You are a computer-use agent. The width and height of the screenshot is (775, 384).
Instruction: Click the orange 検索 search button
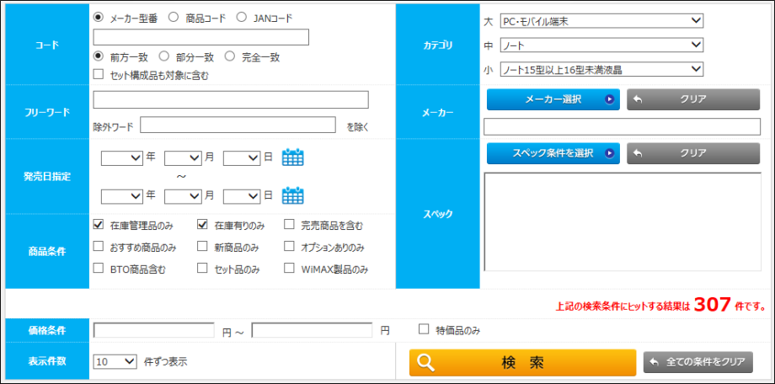[522, 362]
